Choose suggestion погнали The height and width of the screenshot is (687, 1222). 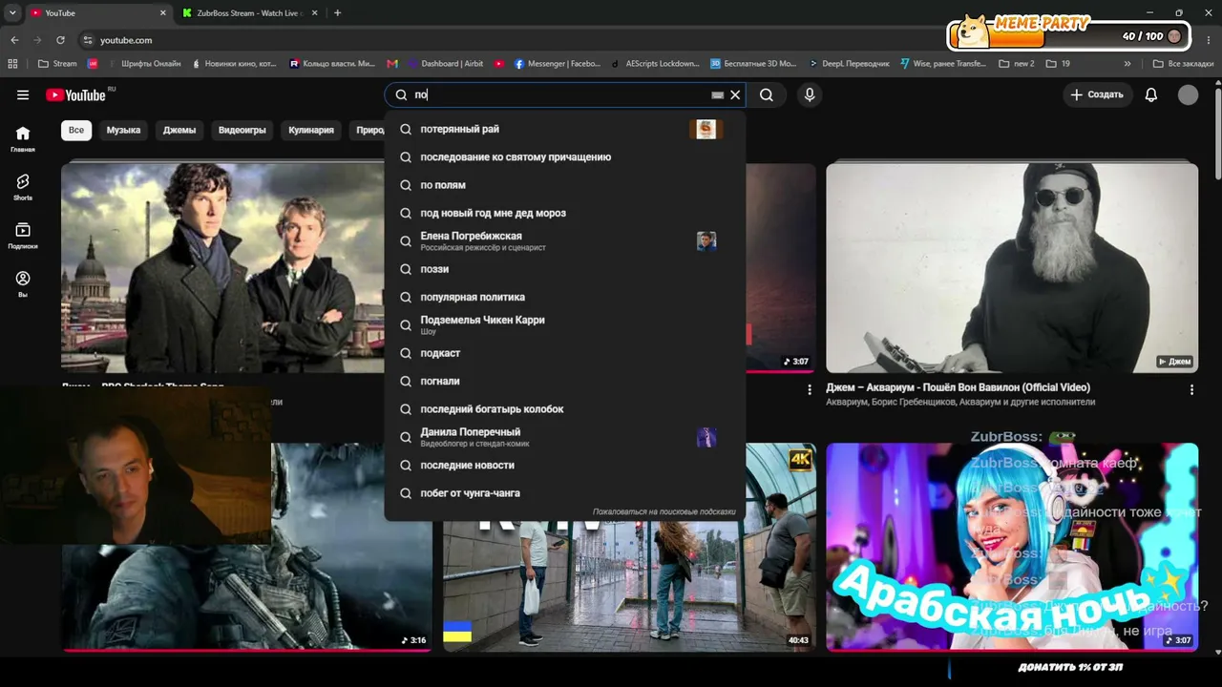click(x=565, y=381)
